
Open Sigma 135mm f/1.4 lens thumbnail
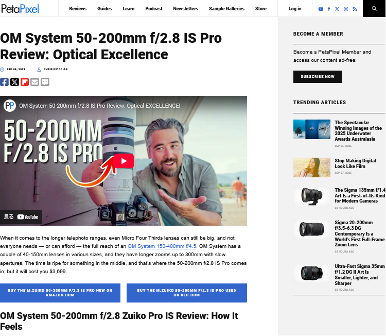[312, 196]
